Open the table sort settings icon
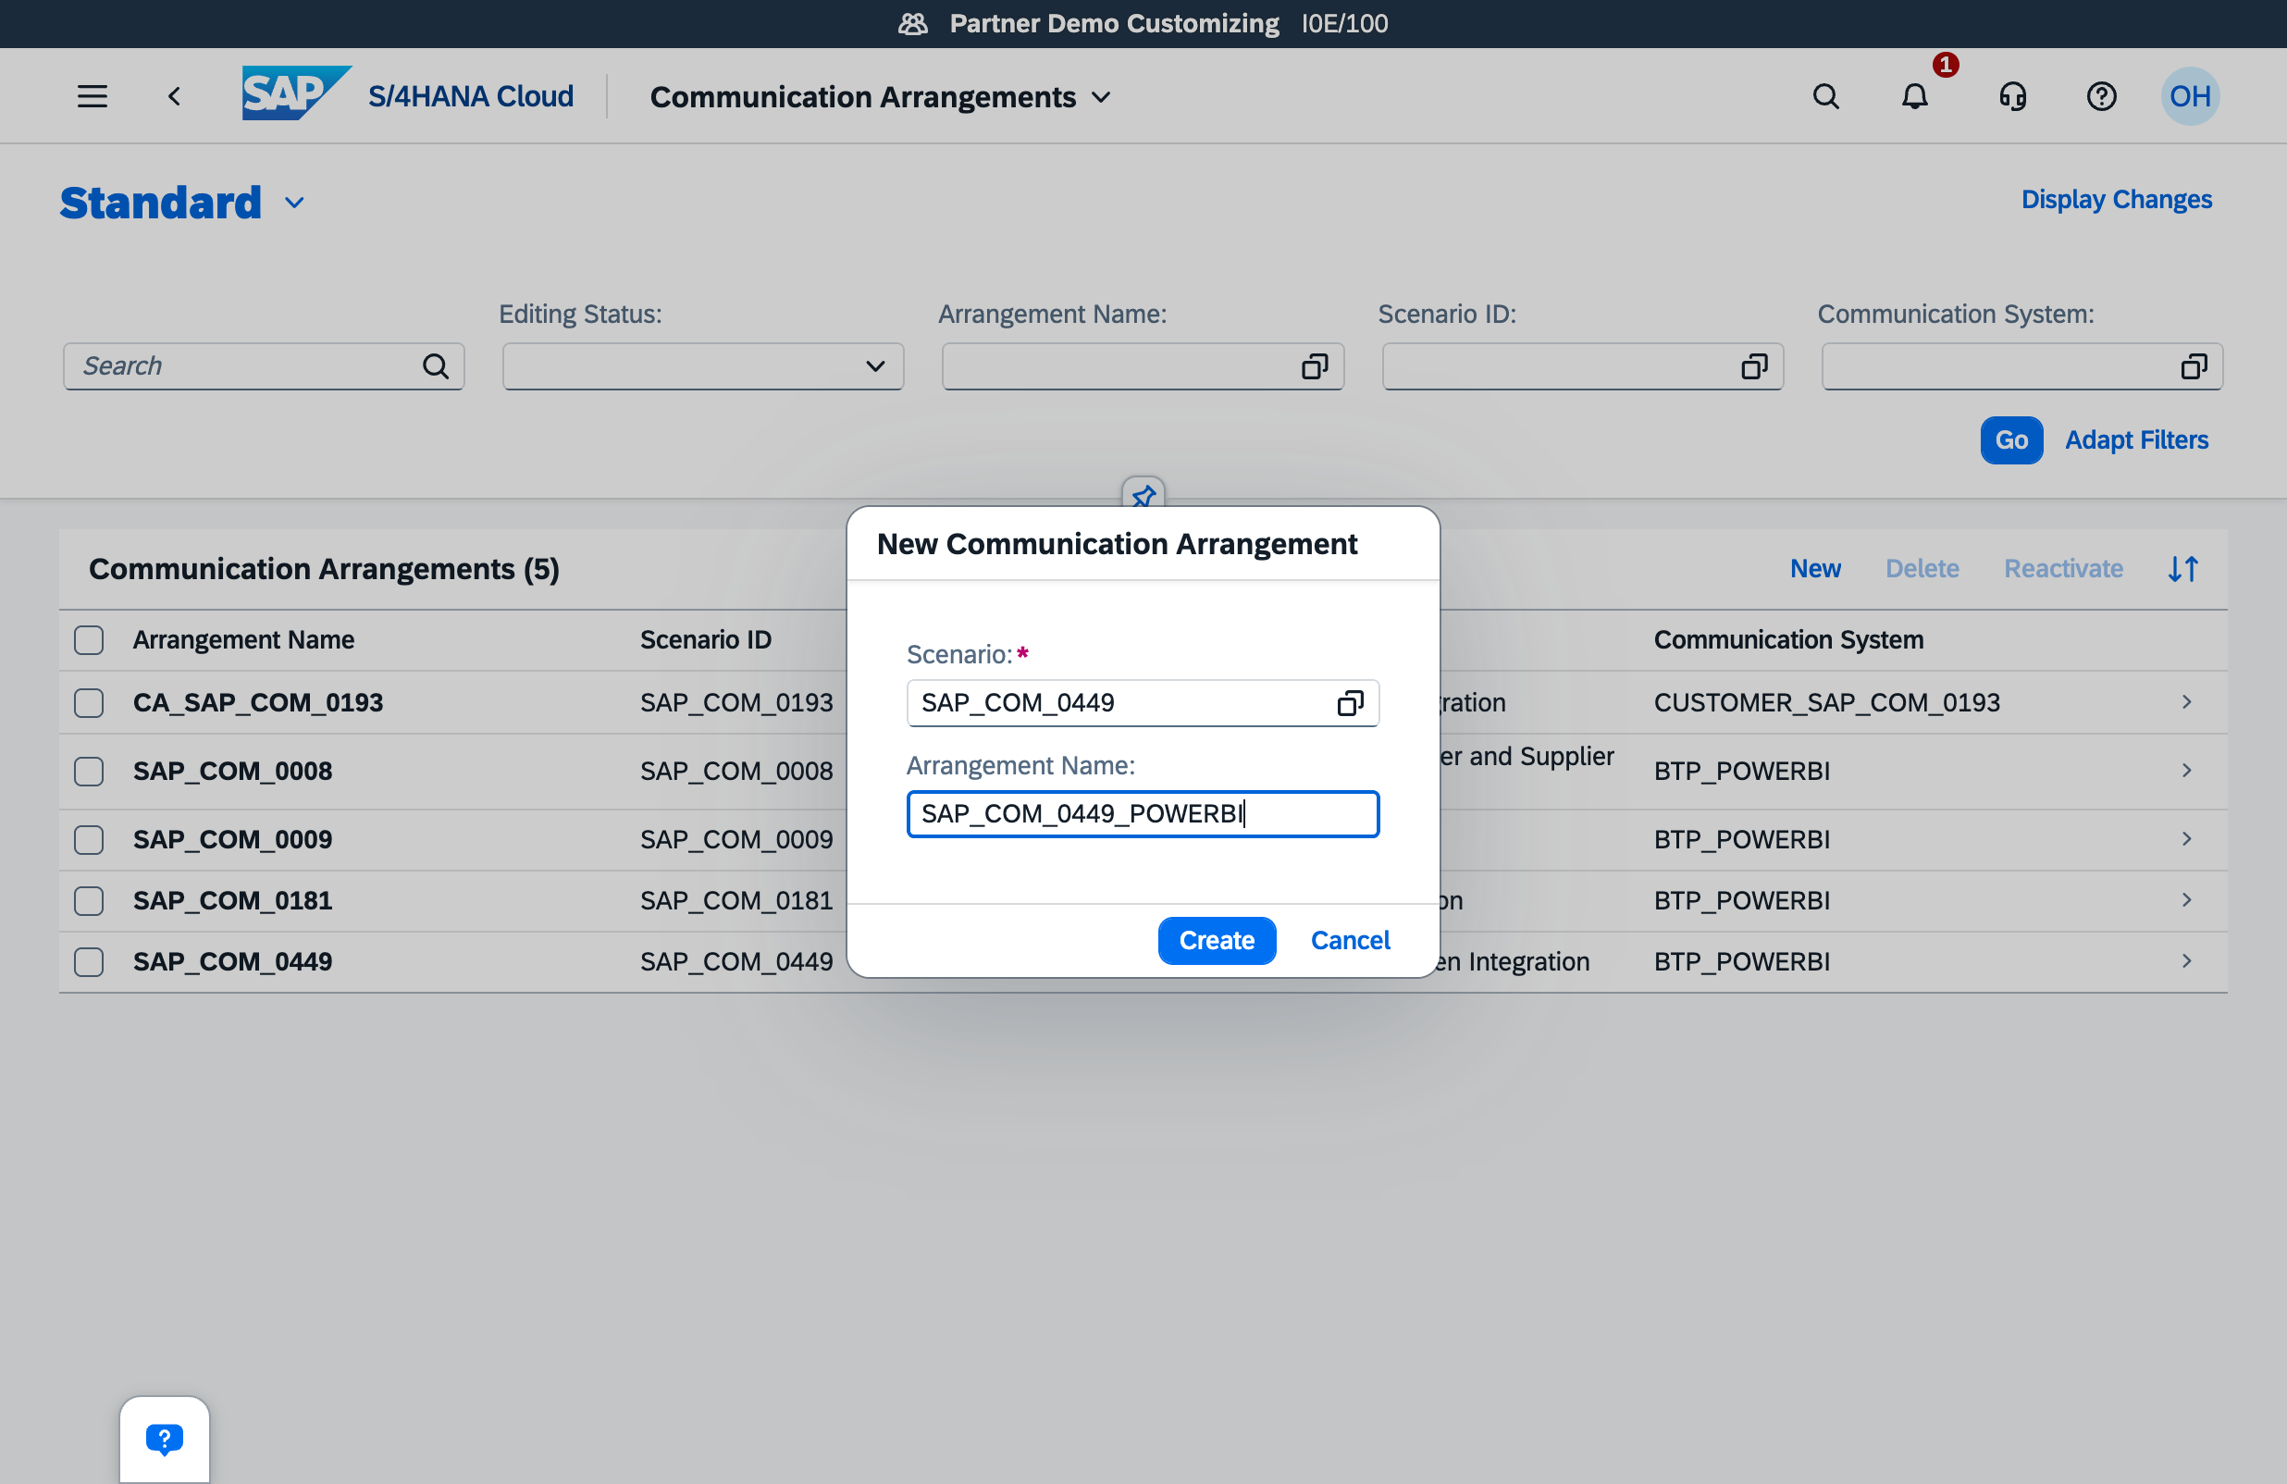This screenshot has height=1484, width=2287. pos(2183,569)
